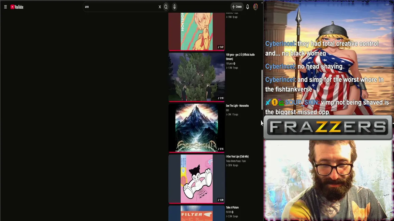
Task: Click the magnifier search button
Action: point(166,7)
